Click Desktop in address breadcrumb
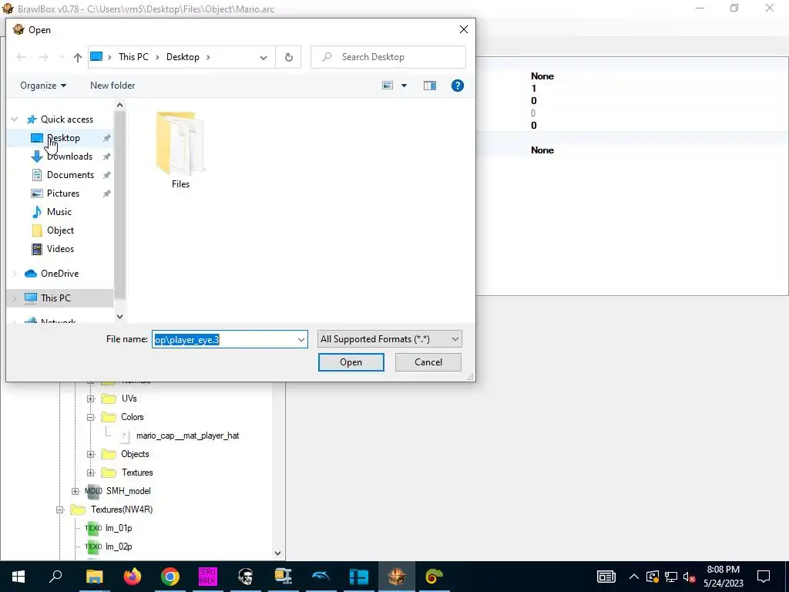Viewport: 789px width, 592px height. tap(183, 57)
